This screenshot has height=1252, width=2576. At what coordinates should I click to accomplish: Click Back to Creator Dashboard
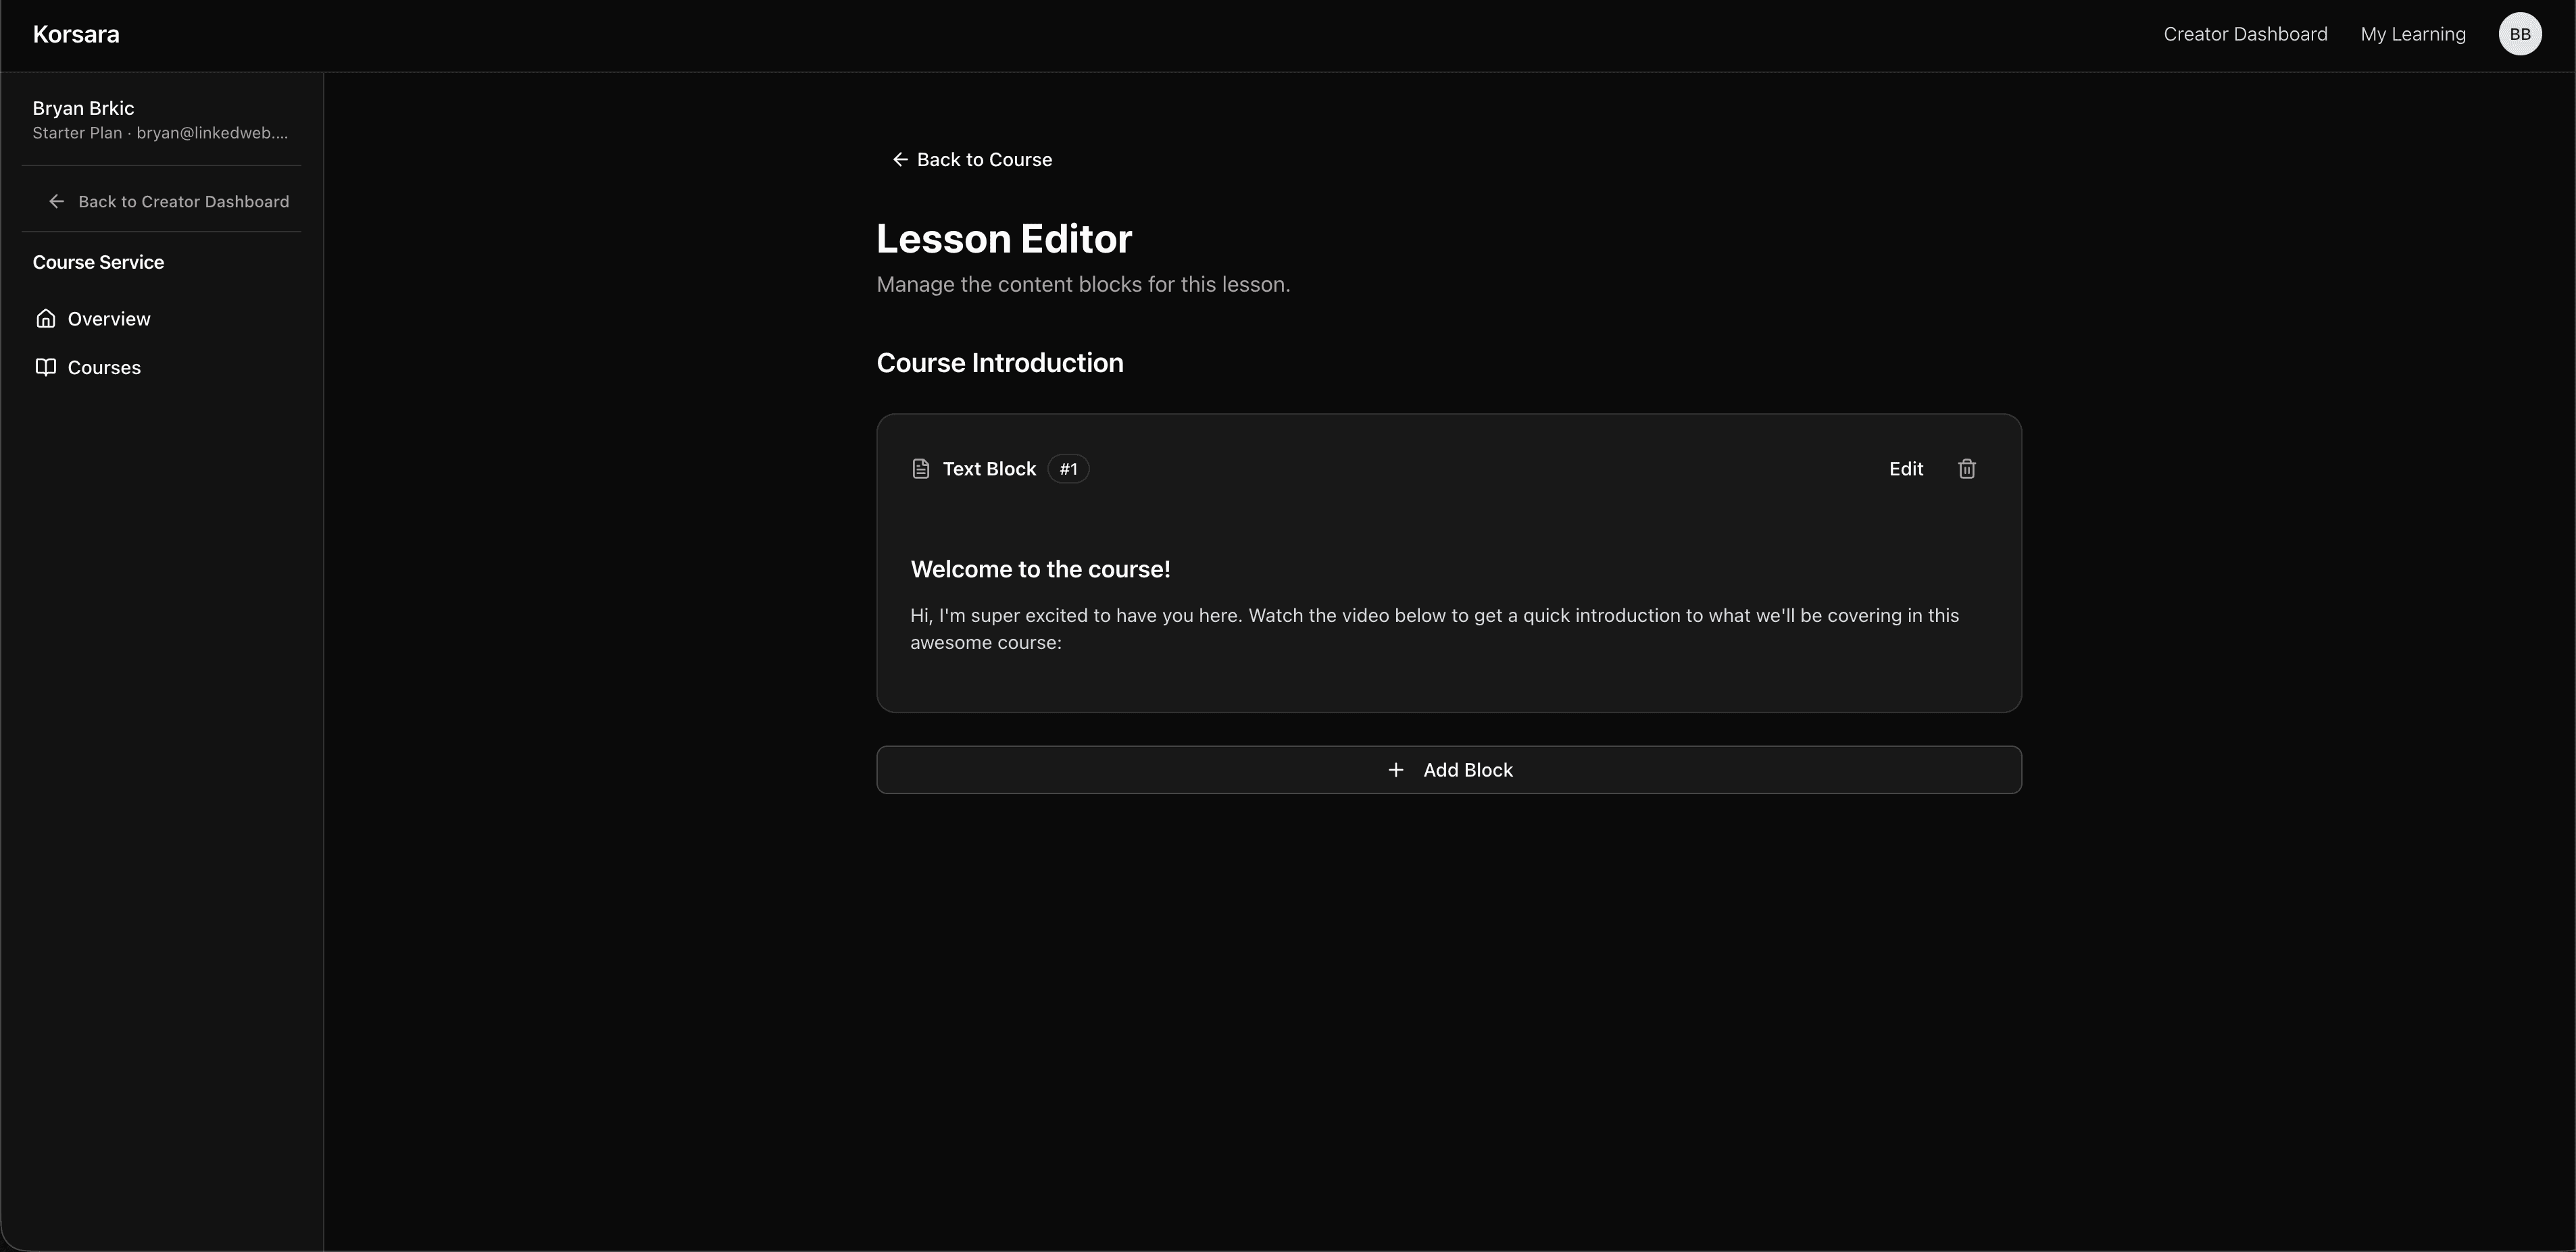185,201
